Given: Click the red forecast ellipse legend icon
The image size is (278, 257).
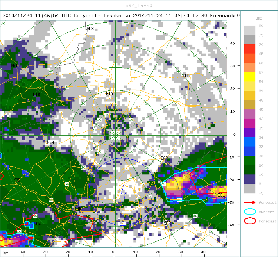Looking at the screenshot, I should [x=250, y=221].
